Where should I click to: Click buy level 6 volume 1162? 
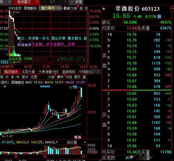[156, 123]
